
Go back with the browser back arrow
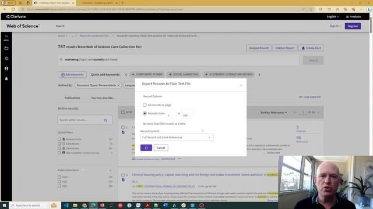(x=5, y=9)
